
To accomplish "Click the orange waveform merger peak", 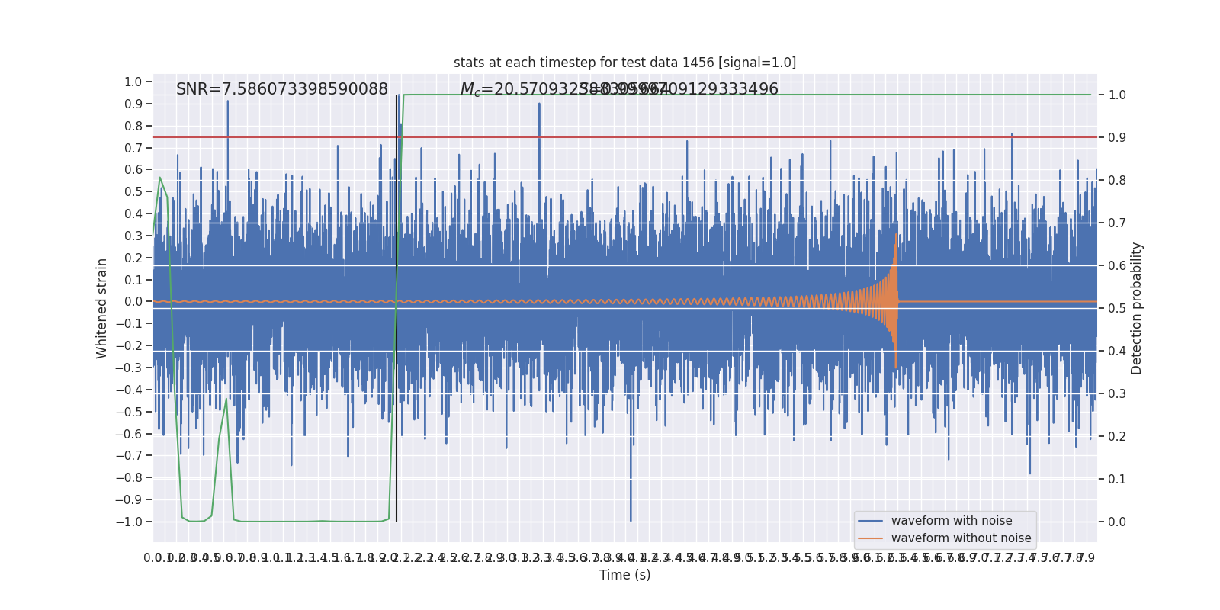I will [896, 236].
